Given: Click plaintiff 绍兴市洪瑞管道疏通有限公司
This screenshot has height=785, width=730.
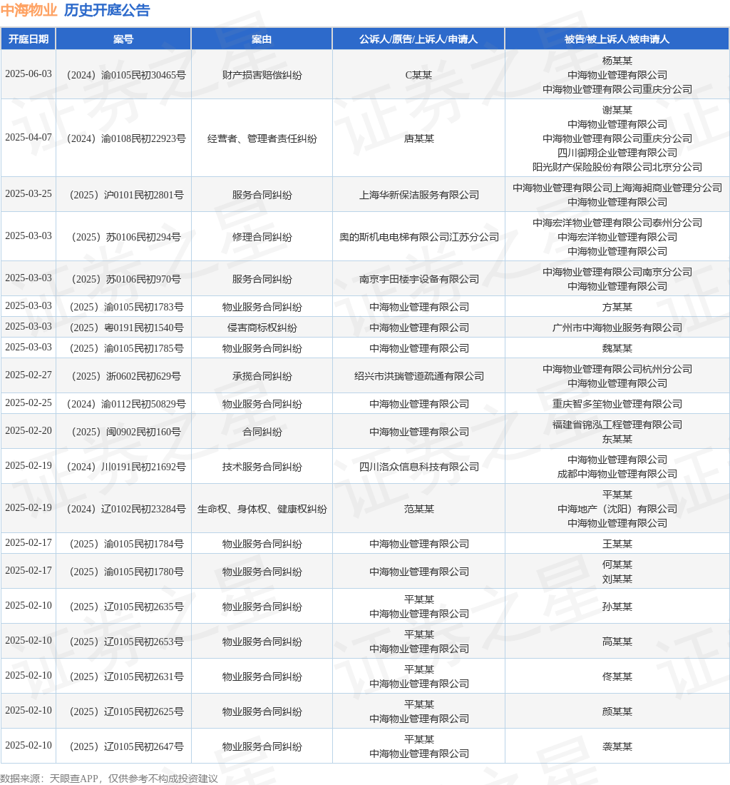Looking at the screenshot, I should [x=419, y=376].
